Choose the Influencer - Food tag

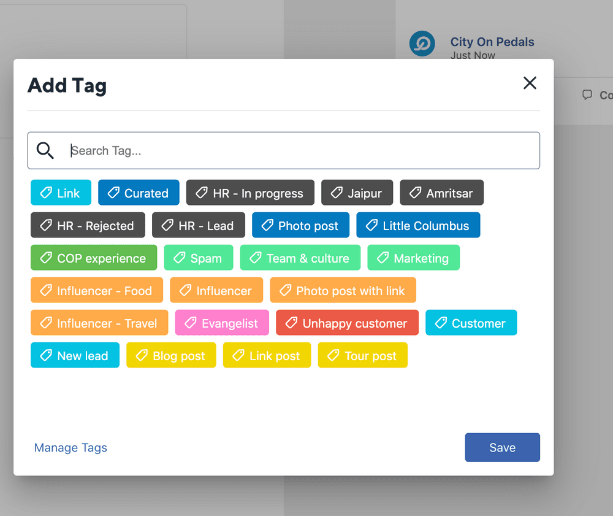pyautogui.click(x=97, y=290)
